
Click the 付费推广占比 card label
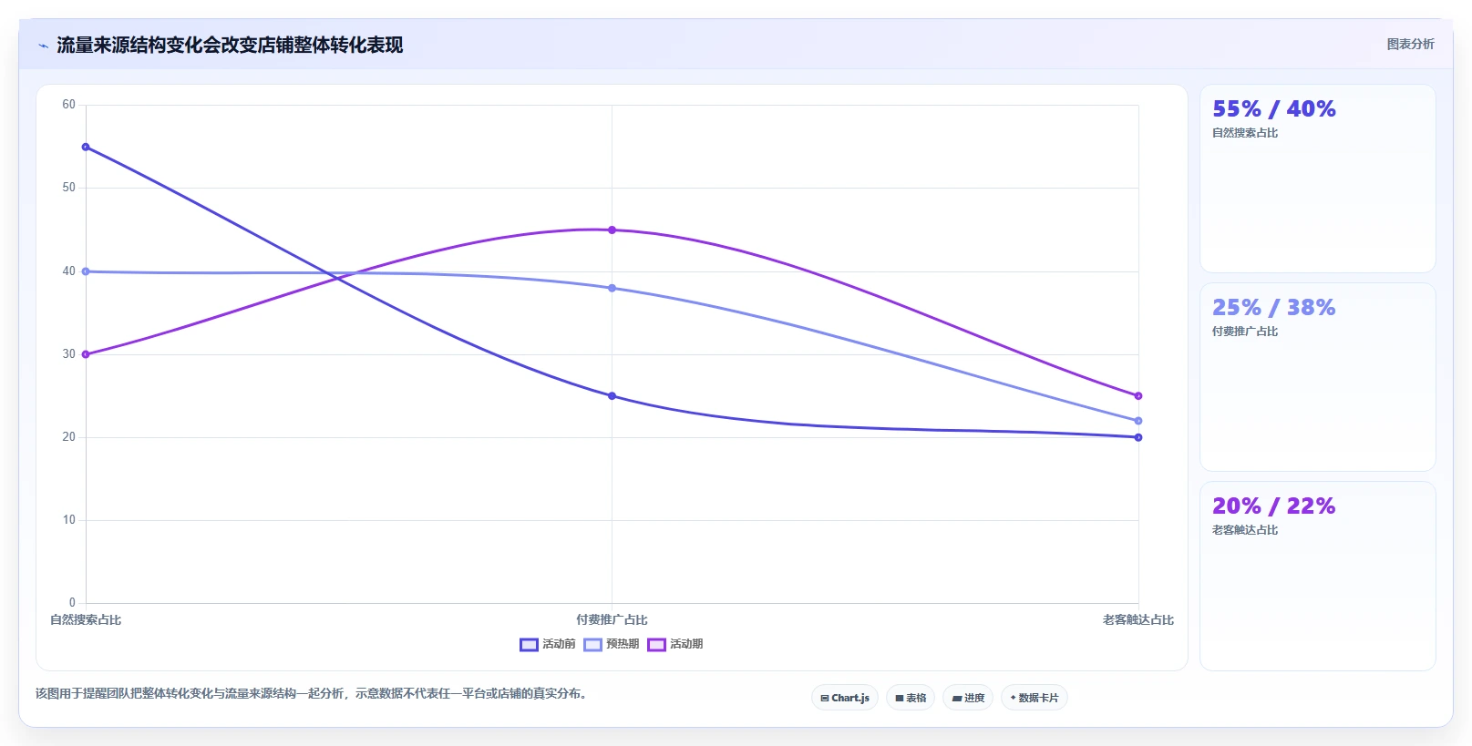point(1245,332)
